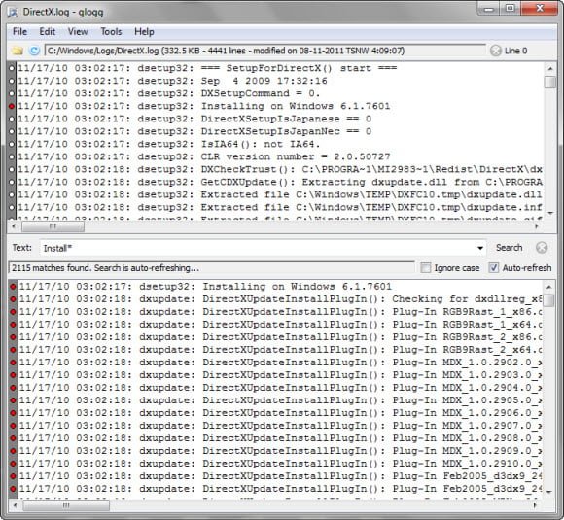564x520 pixels.
Task: Select filtered result 'Plug-In MDX_1.0.2908.0'
Action: [280, 438]
